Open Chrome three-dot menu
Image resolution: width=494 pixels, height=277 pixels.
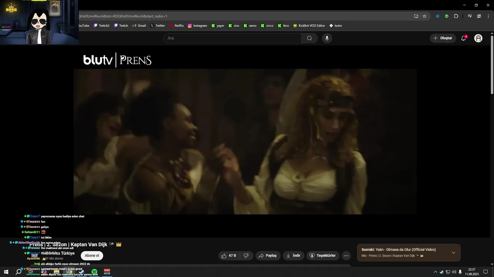click(488, 16)
